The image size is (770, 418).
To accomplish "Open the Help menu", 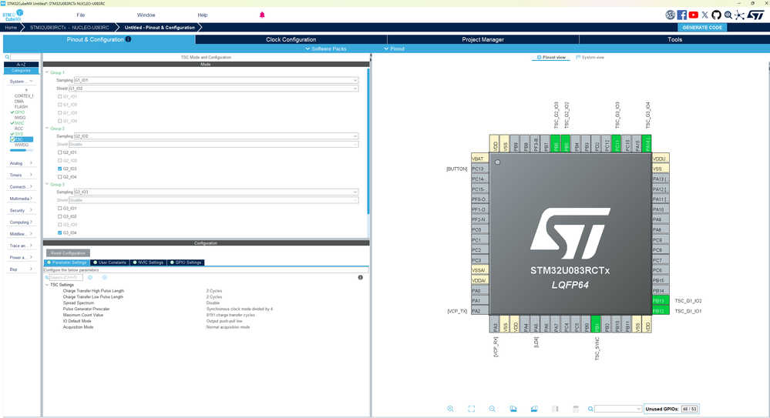I will point(202,15).
